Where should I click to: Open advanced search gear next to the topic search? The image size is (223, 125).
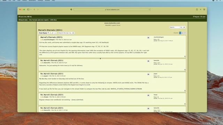(x=73, y=33)
